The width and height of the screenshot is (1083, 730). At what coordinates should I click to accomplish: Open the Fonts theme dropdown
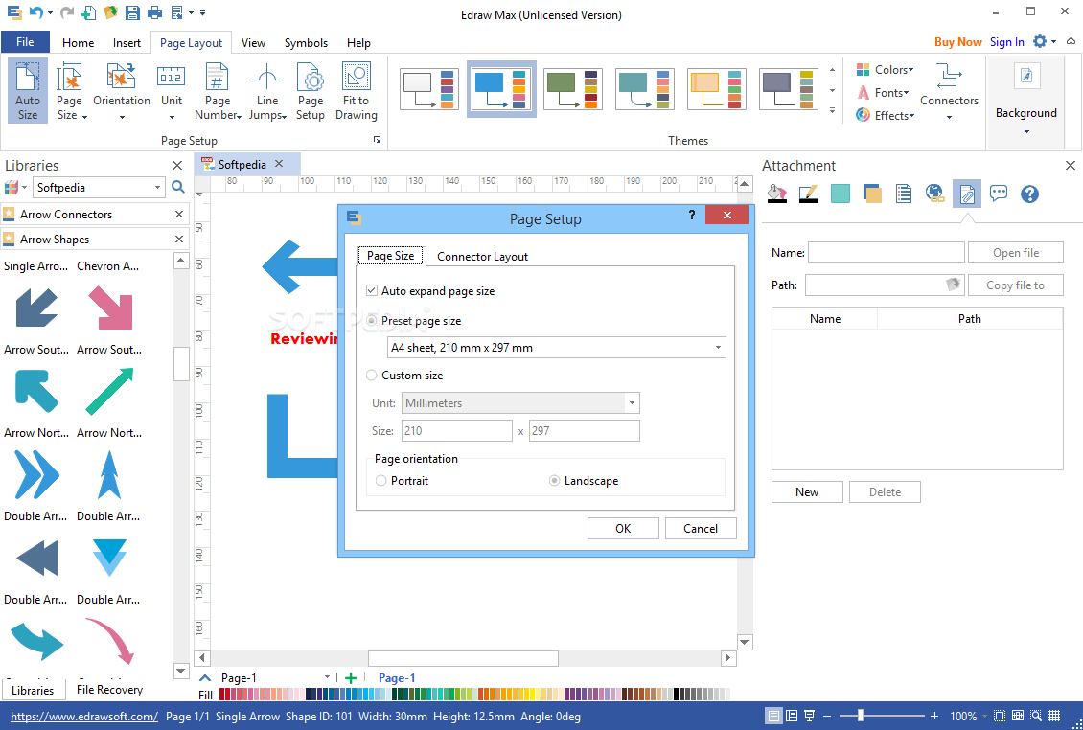(x=884, y=93)
